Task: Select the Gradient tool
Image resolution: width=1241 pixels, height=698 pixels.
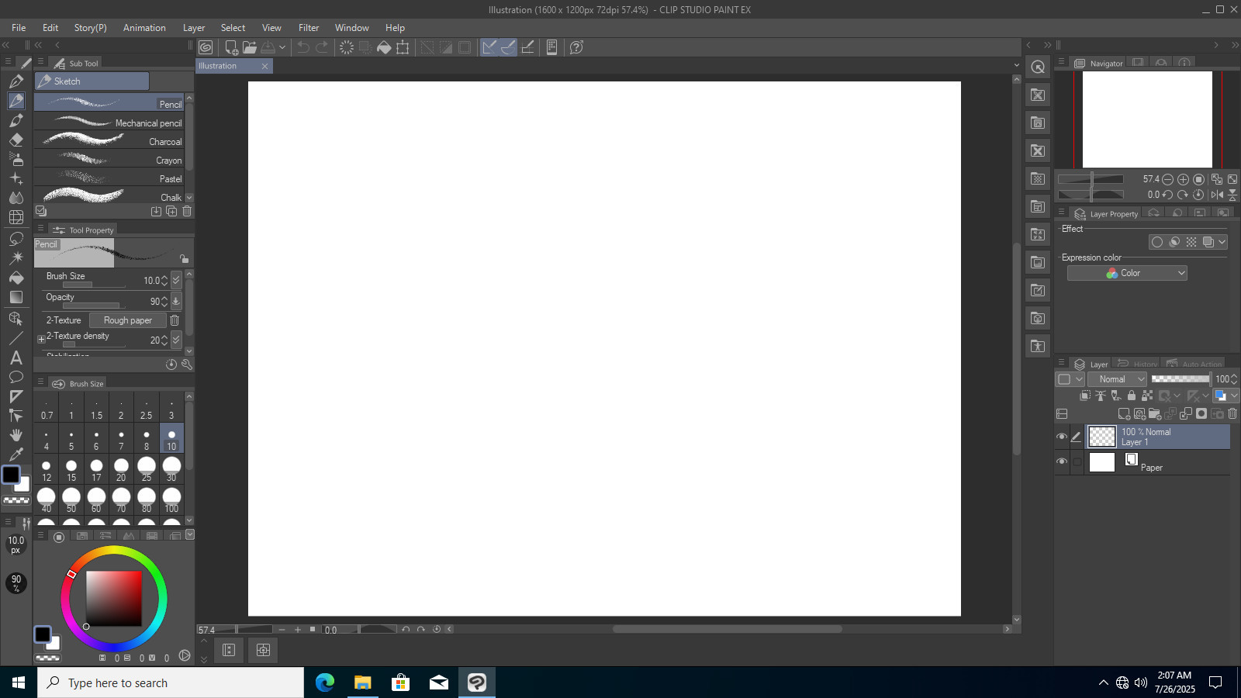Action: click(16, 297)
